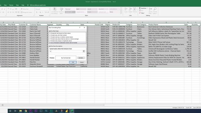Open Find & Select magnifier menu
201x113 pixels.
[x=155, y=11]
